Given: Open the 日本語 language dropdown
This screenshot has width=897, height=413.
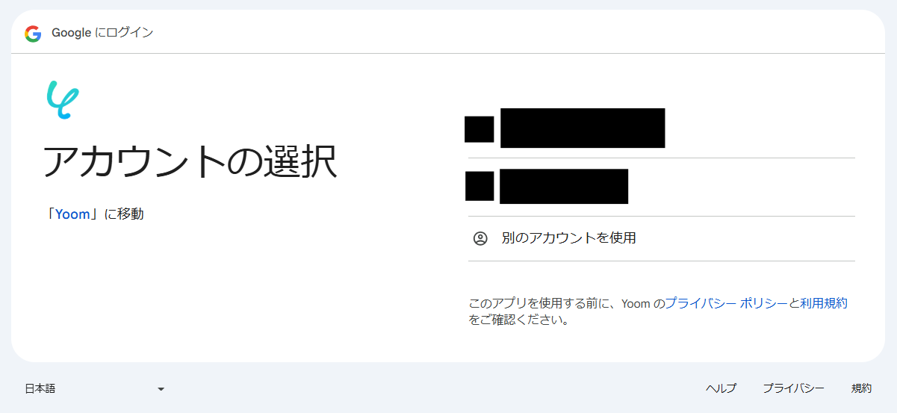Looking at the screenshot, I should [x=95, y=388].
